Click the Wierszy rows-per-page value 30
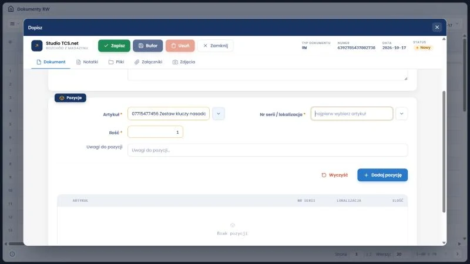This screenshot has height=264, width=470. (399, 254)
